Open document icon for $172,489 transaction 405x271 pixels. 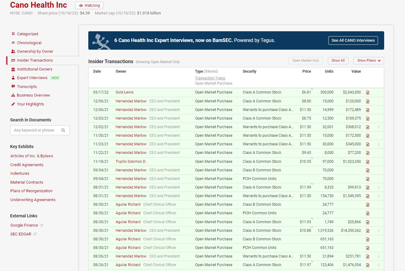click(x=368, y=110)
